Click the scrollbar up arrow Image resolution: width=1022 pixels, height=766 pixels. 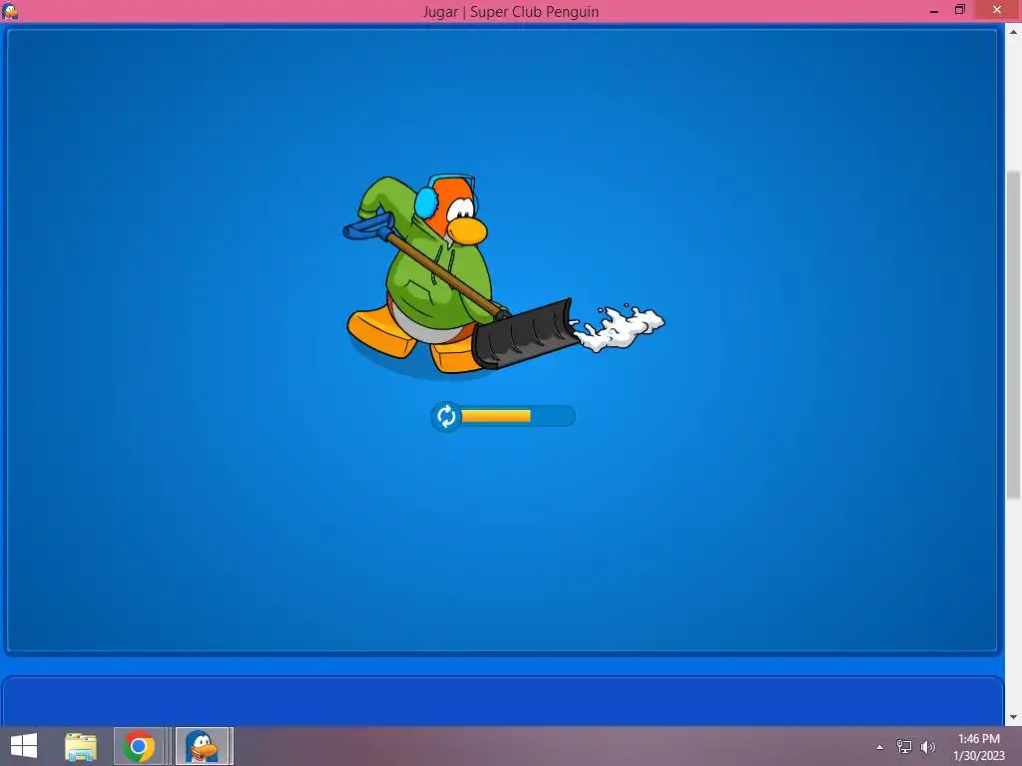click(1014, 32)
